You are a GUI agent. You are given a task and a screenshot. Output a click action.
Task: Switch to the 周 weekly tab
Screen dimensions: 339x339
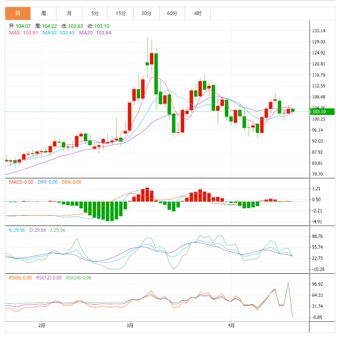44,13
